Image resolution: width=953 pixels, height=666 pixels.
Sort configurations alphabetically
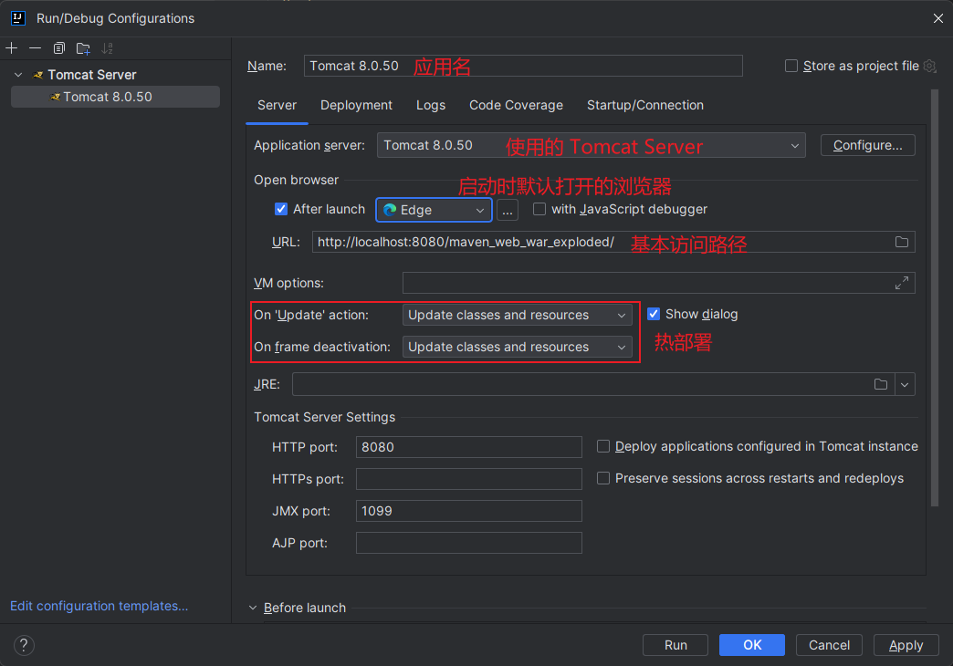[107, 48]
